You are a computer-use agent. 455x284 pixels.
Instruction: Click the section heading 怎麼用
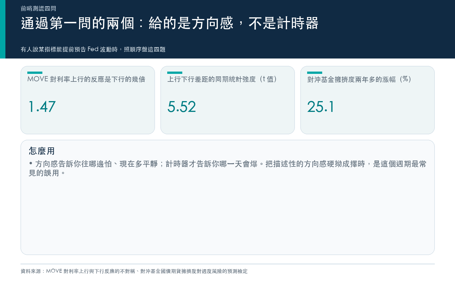click(x=42, y=151)
